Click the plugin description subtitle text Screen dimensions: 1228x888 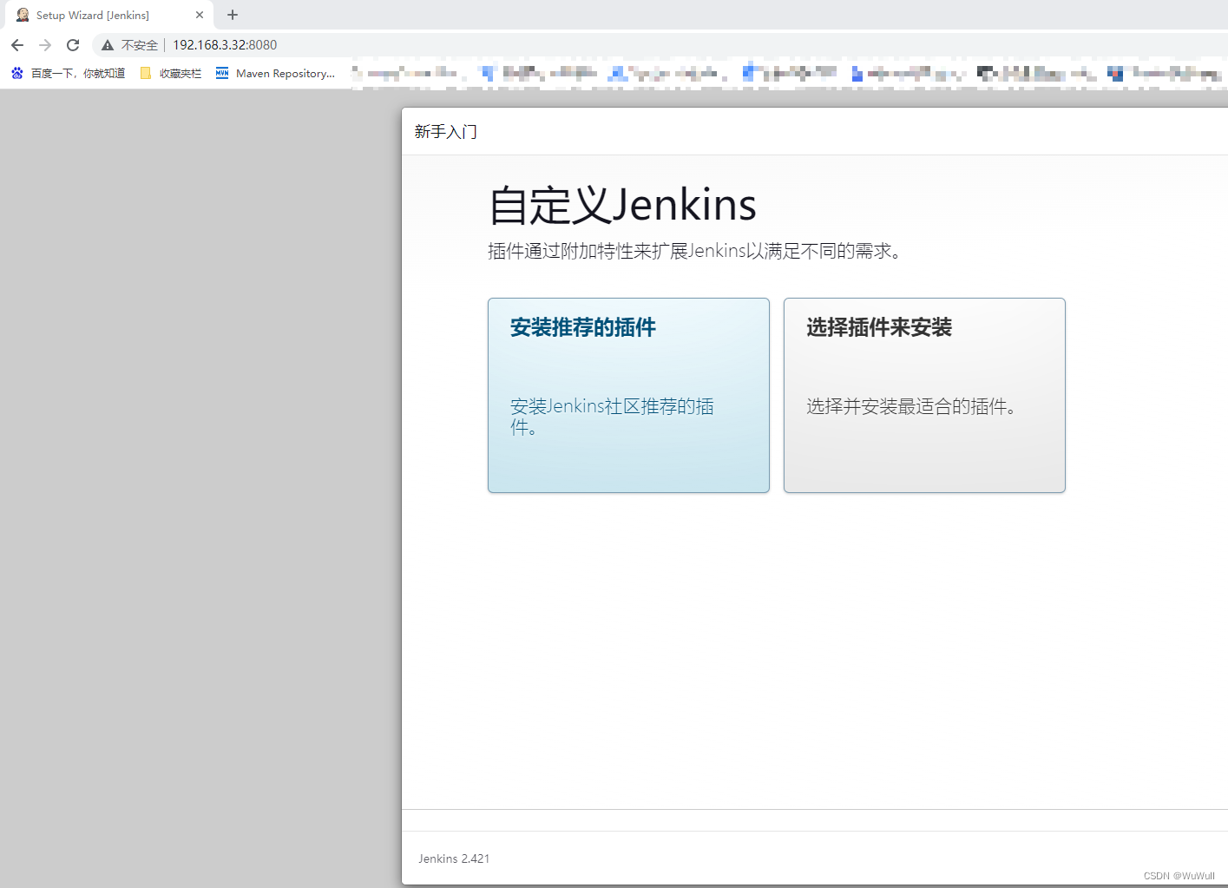coord(698,251)
